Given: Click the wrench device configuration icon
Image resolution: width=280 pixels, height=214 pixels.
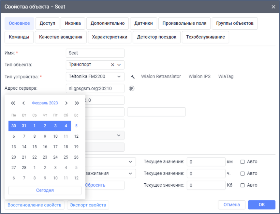Looking at the screenshot, I should (x=132, y=77).
